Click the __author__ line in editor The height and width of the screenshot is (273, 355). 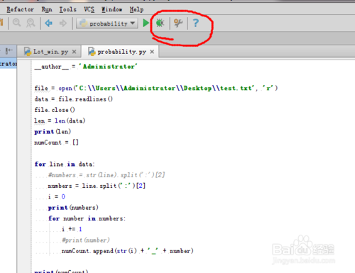(86, 67)
